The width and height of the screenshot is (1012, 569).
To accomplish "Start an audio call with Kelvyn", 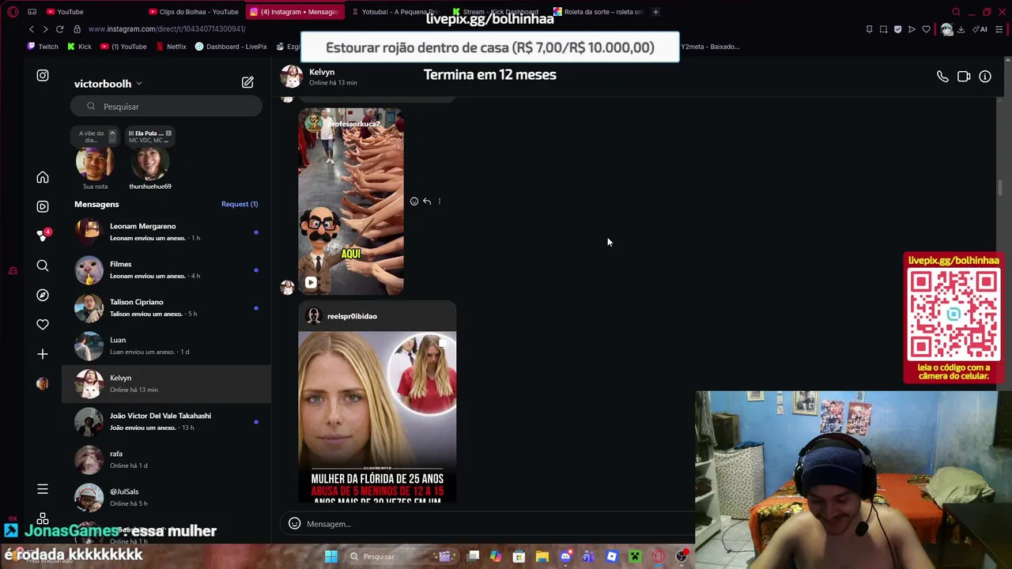I will (x=942, y=77).
